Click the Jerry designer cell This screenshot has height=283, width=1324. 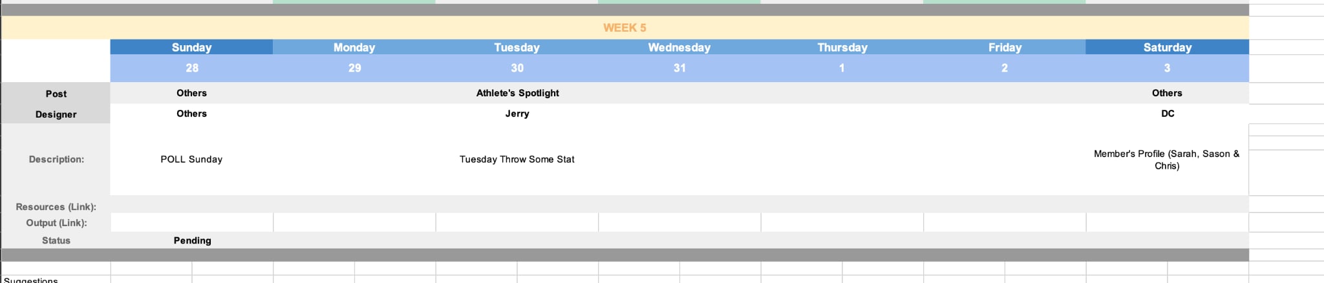517,114
